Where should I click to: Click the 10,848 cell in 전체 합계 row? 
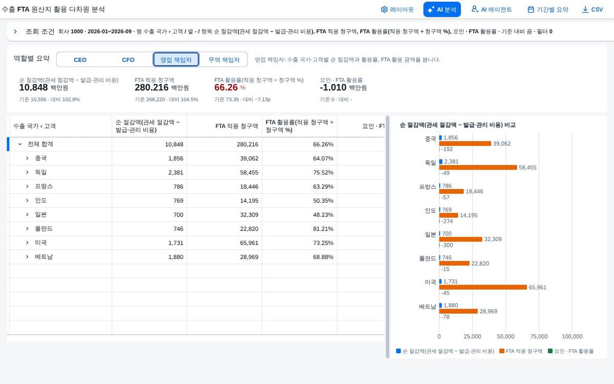(149, 144)
